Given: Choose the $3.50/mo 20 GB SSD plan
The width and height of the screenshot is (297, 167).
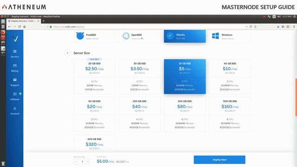Looking at the screenshot, I should click(140, 77).
